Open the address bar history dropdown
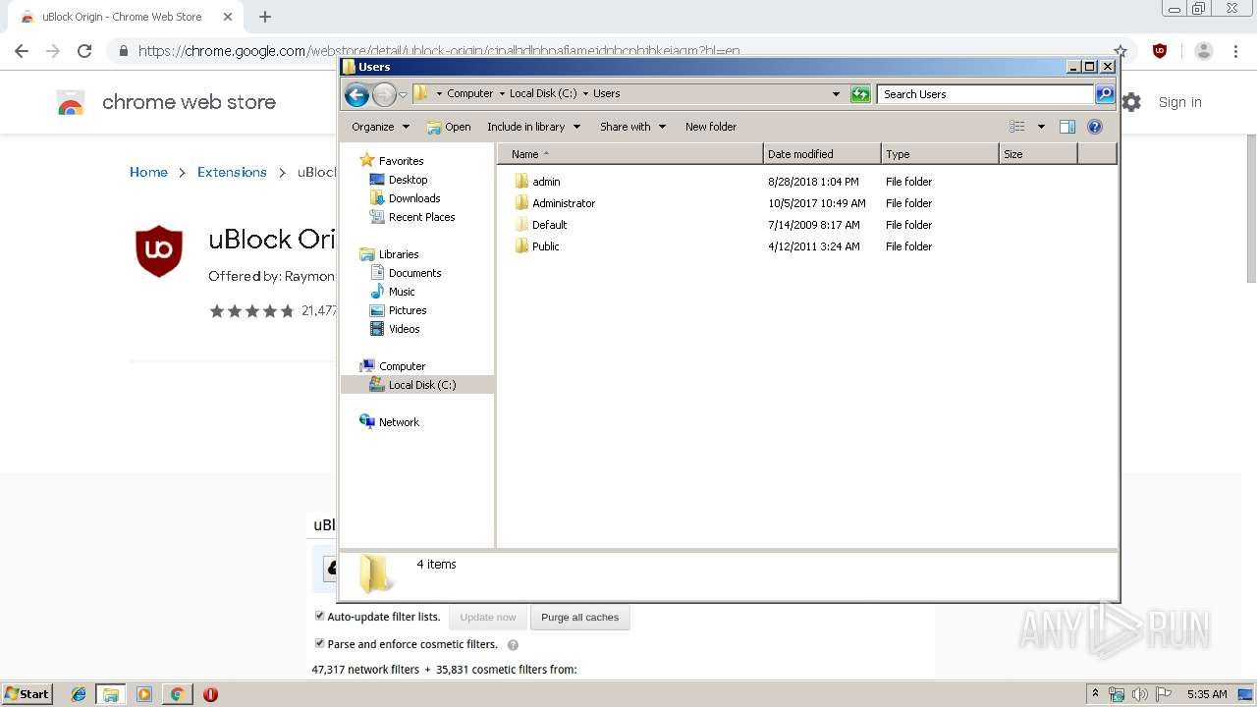 [x=836, y=94]
